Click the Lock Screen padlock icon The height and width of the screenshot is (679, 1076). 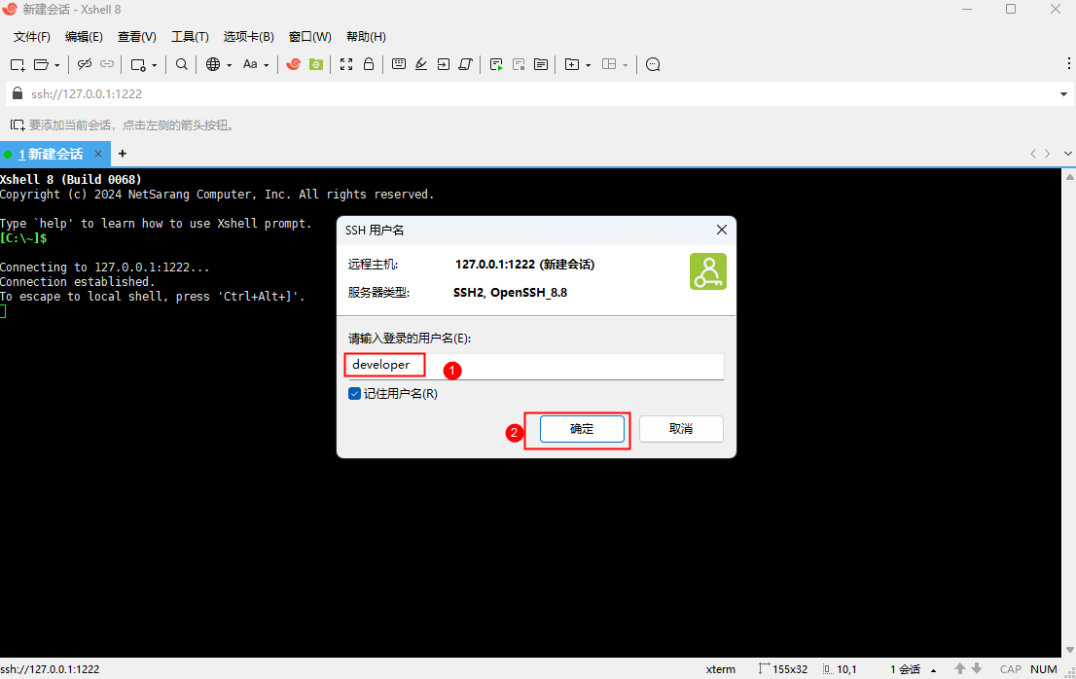369,64
